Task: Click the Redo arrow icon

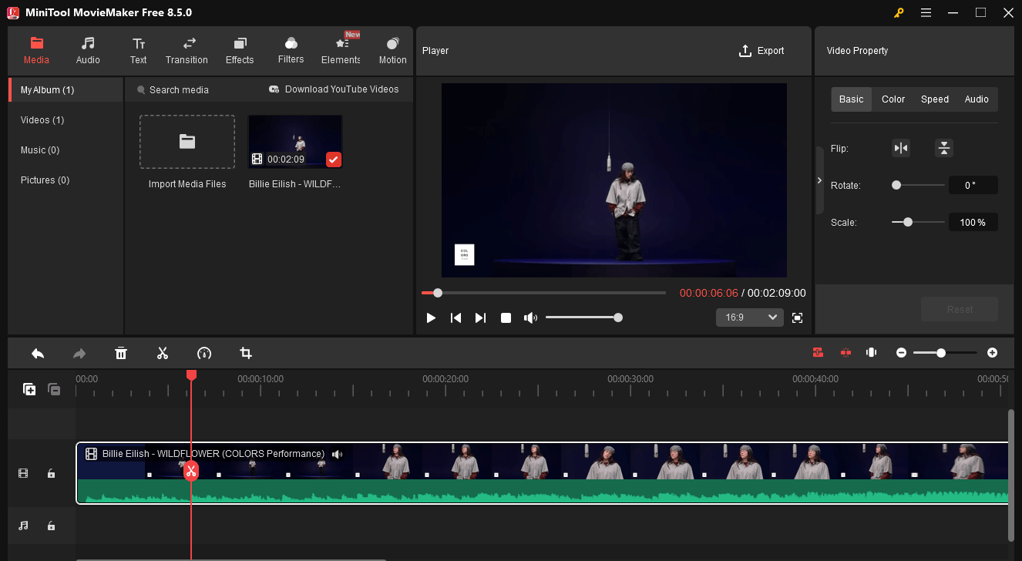Action: click(x=79, y=353)
